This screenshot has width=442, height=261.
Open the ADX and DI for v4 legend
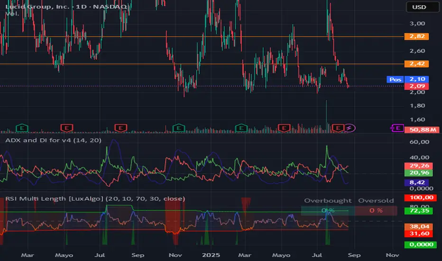tap(53, 140)
